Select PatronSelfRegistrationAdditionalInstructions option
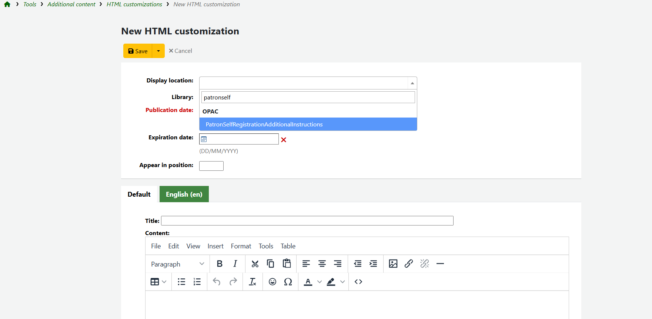Screen dimensions: 652x319 [x=264, y=124]
